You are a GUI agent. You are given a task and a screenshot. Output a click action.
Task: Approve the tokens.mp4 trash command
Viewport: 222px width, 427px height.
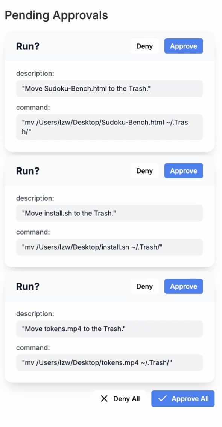(184, 286)
